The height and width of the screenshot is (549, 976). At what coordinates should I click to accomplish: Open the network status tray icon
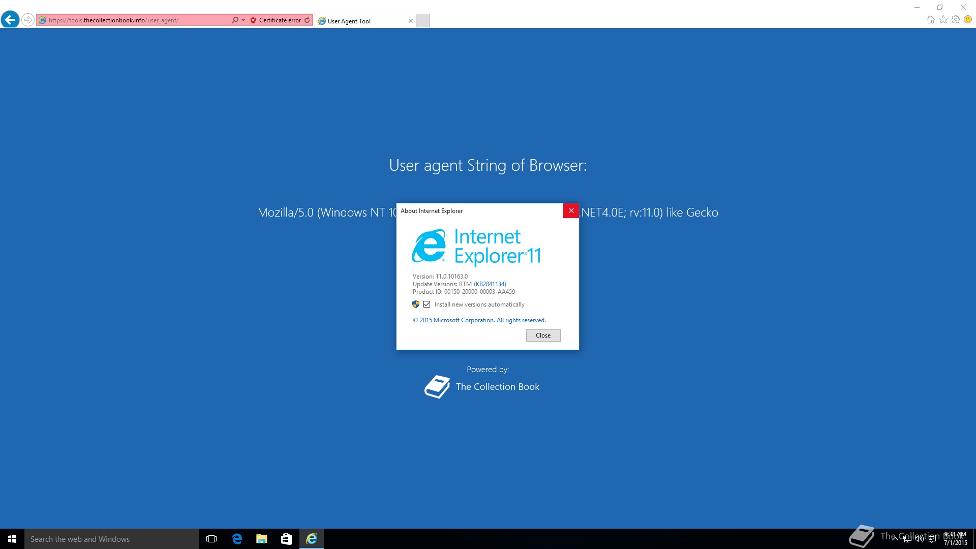pos(907,539)
